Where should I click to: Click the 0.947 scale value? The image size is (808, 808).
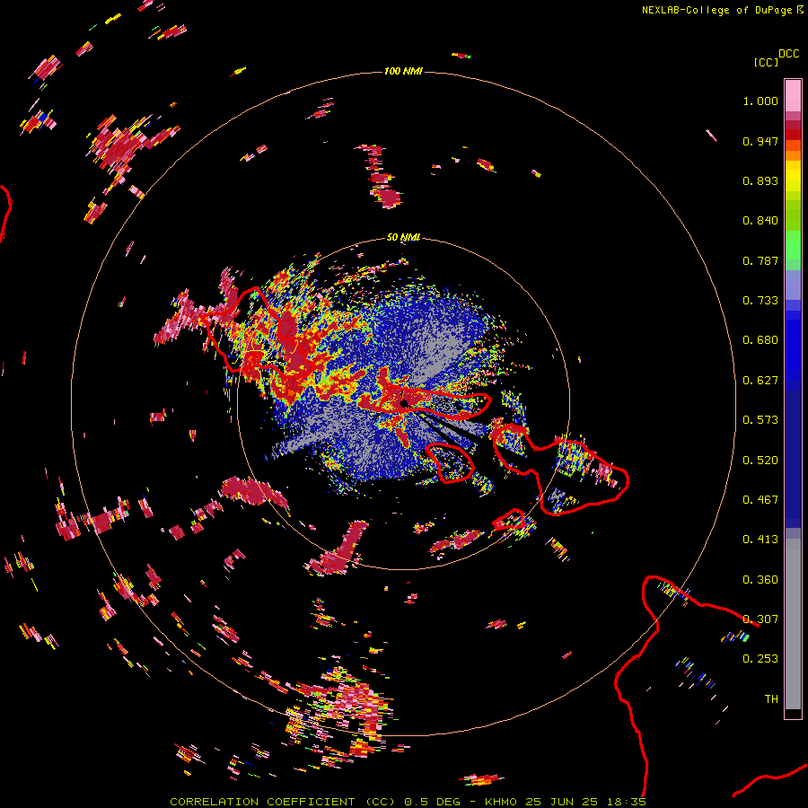(760, 141)
